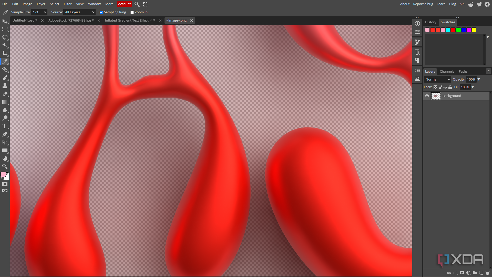Click the pink foreground color
492x277 pixels.
3,174
